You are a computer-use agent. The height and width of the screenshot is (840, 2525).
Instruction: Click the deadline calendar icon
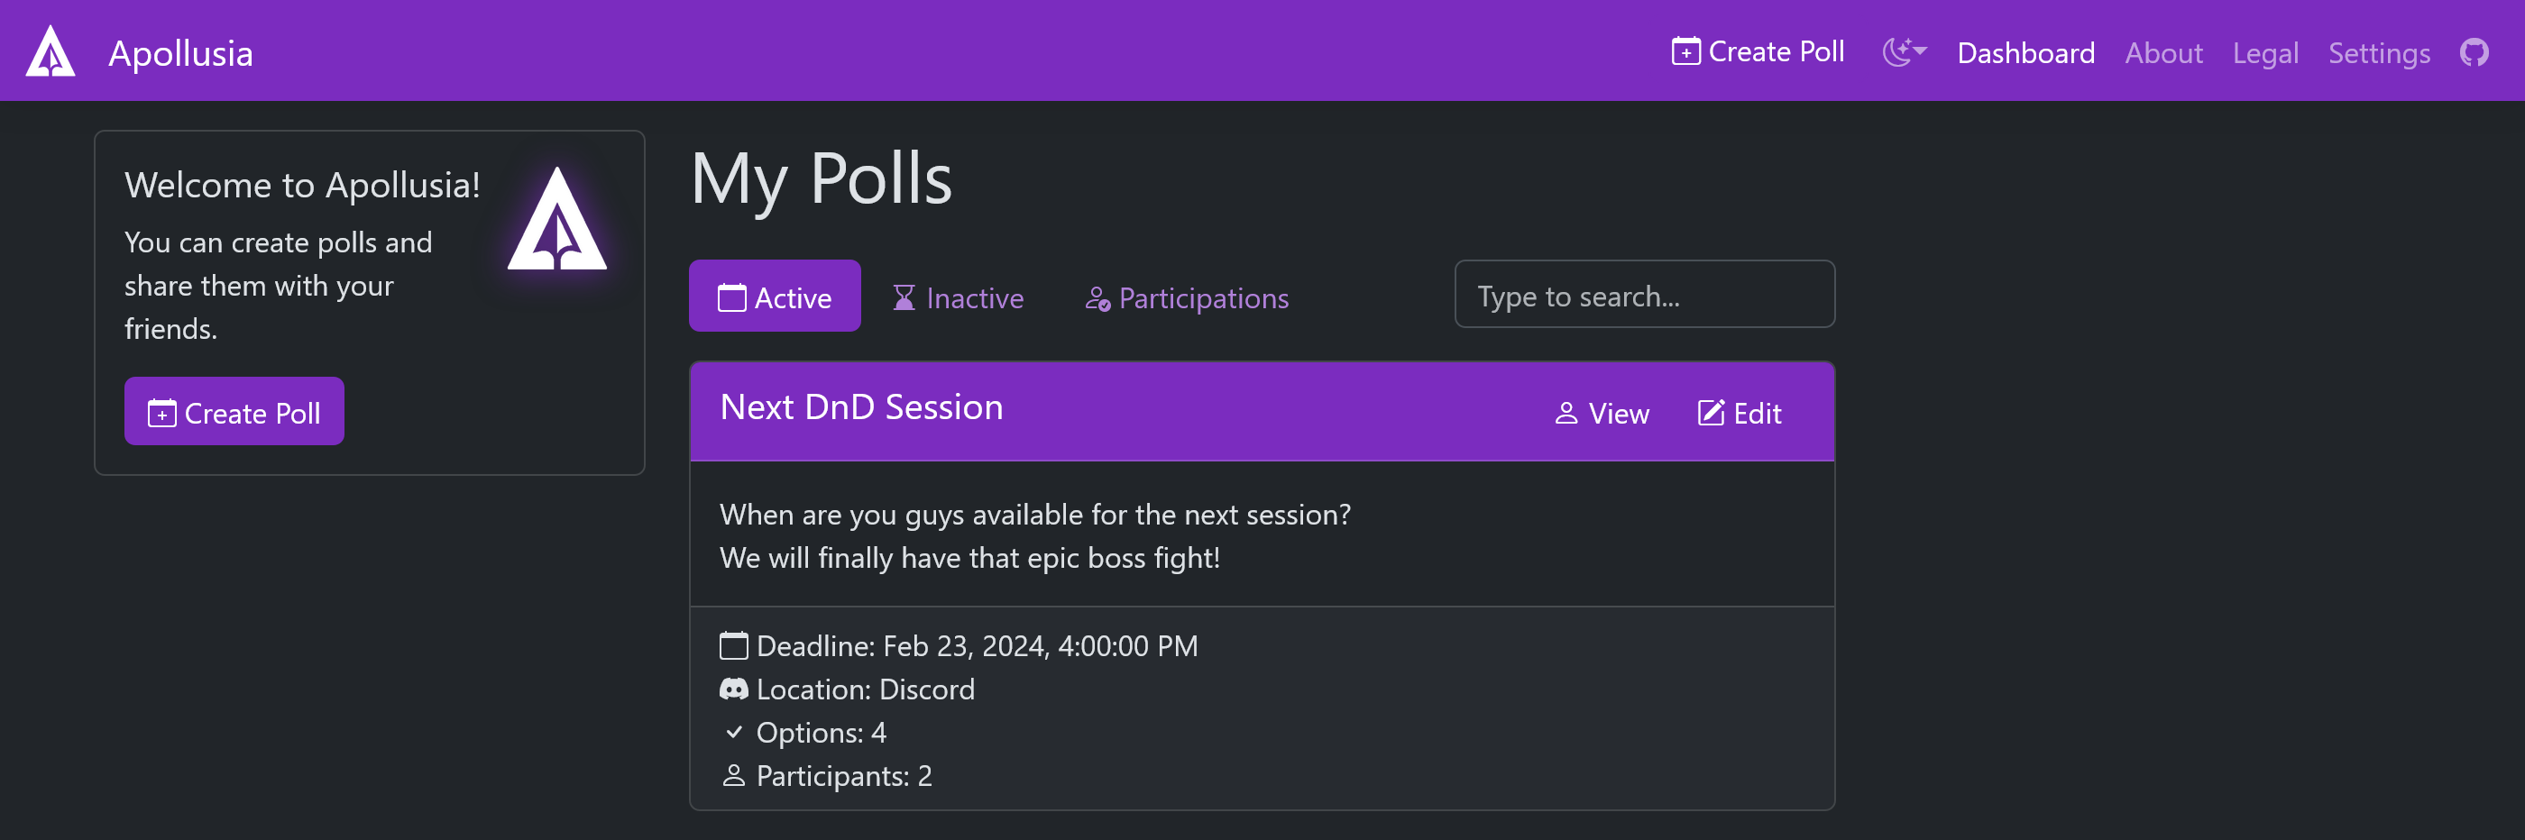point(733,646)
